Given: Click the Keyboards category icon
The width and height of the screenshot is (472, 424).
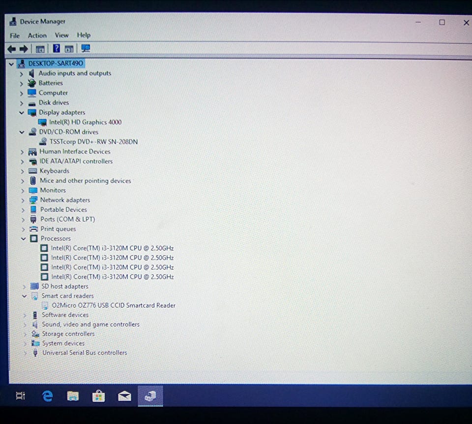Looking at the screenshot, I should click(x=32, y=171).
